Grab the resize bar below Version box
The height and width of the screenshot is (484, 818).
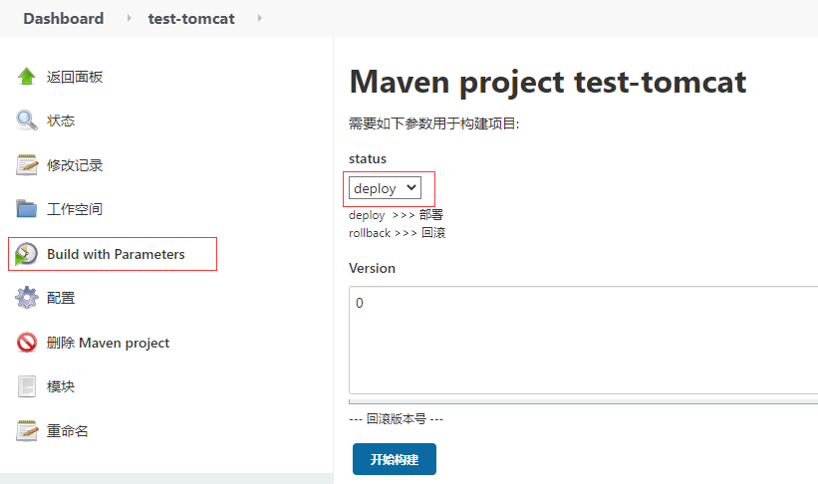(x=583, y=401)
